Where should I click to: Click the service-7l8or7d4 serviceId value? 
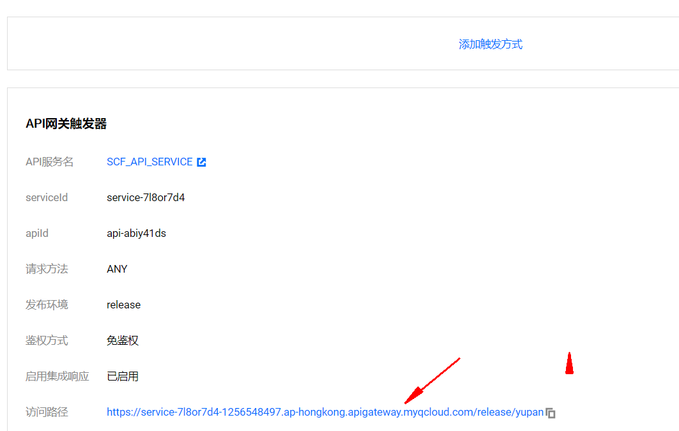[146, 198]
